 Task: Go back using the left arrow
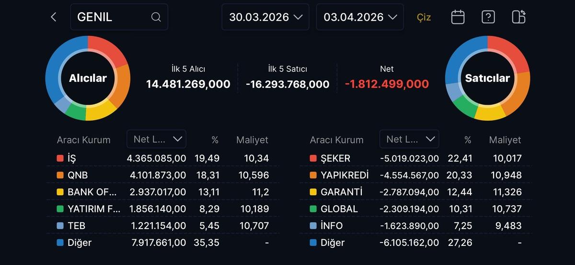click(53, 17)
